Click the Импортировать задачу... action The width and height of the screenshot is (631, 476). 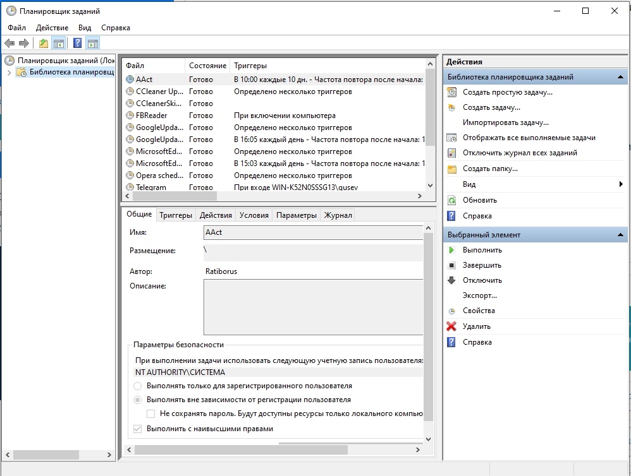click(506, 122)
